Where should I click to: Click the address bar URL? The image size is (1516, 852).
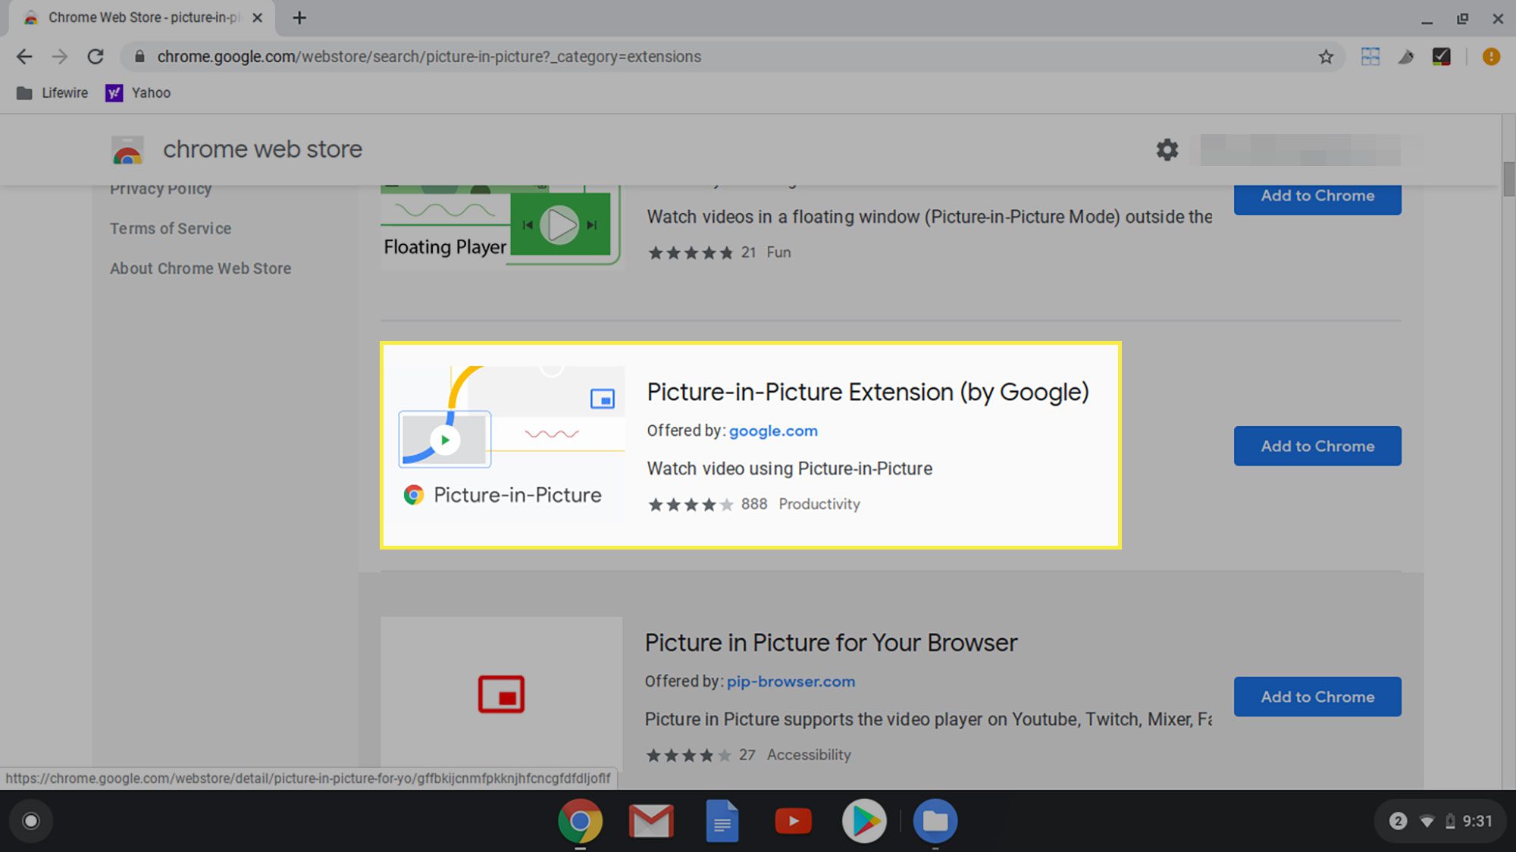tap(429, 57)
